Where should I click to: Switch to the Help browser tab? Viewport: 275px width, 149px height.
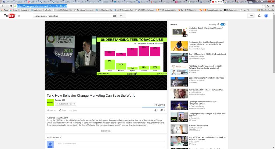192,2
